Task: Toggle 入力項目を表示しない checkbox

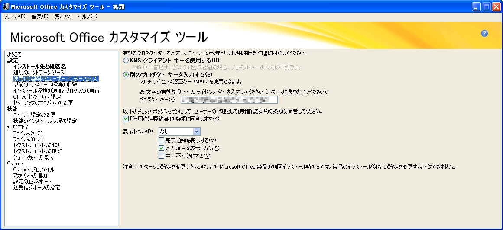Action: (x=161, y=148)
